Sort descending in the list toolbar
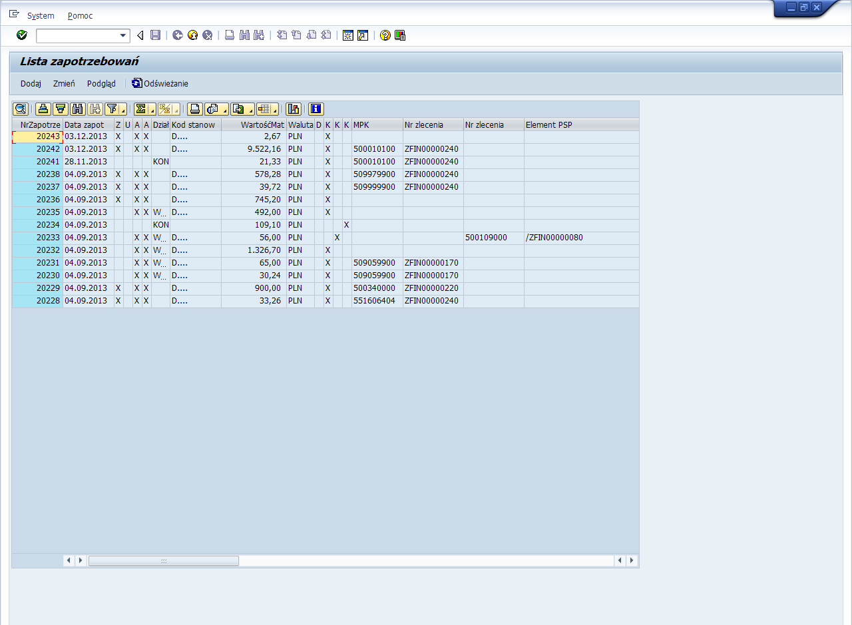Screen dimensions: 852x625 point(61,109)
